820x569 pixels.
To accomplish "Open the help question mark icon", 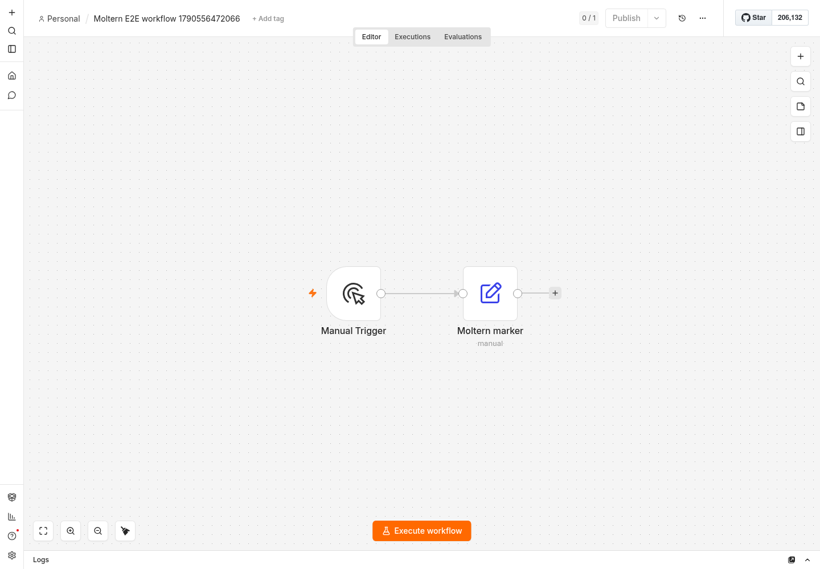I will coord(12,536).
